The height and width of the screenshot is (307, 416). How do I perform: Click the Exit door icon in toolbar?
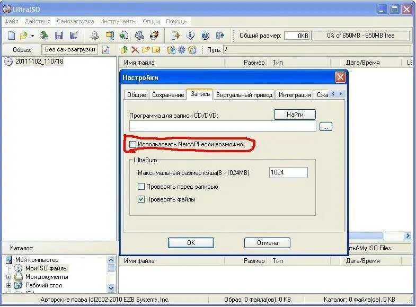220,36
